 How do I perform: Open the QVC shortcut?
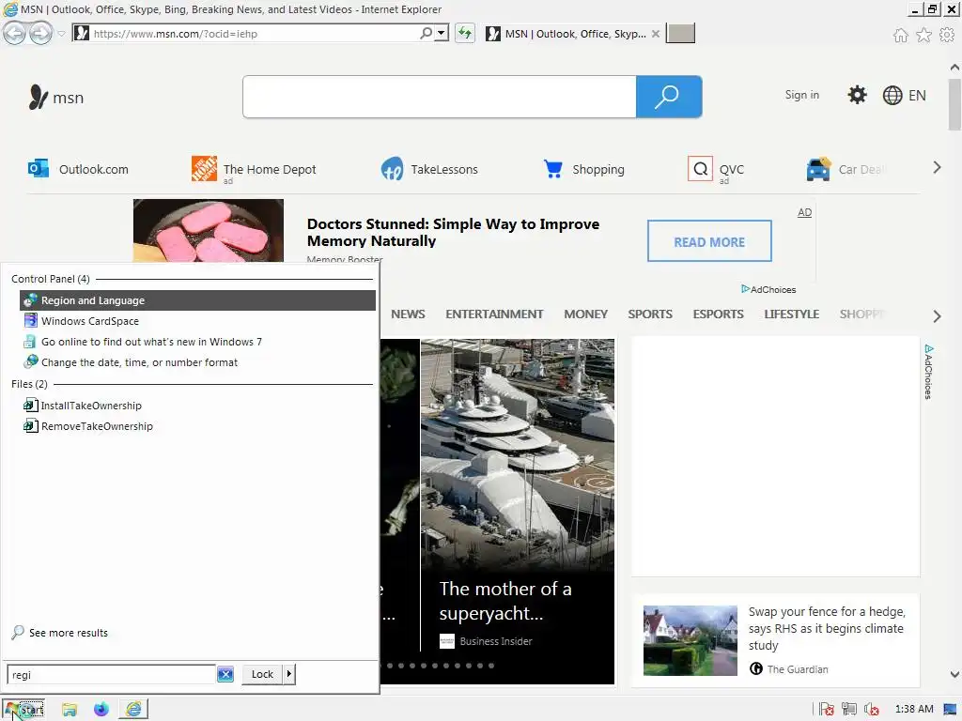716,169
